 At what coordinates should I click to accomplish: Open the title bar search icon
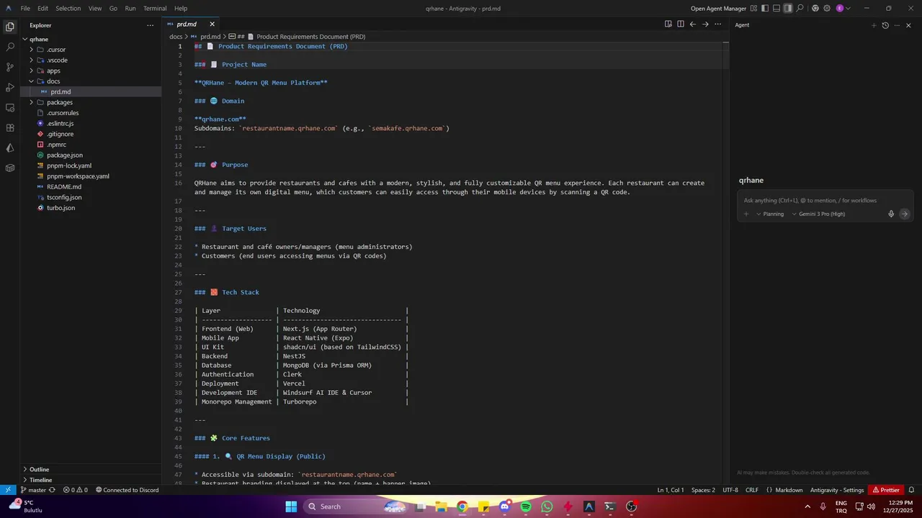[x=800, y=9]
